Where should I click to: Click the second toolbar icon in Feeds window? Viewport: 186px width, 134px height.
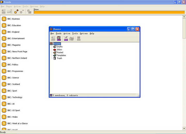click(9, 12)
